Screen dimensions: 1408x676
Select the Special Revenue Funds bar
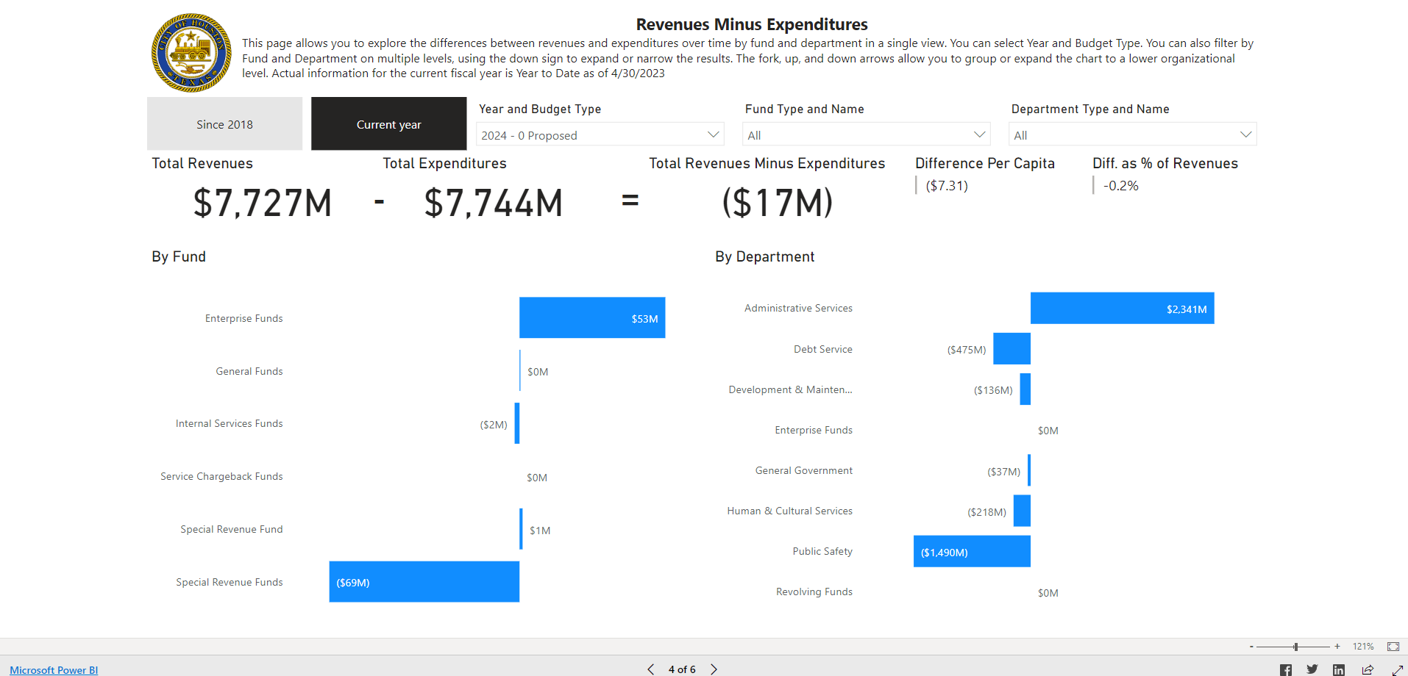pyautogui.click(x=424, y=581)
